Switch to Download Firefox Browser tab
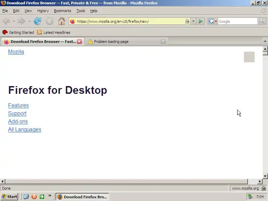 click(x=43, y=42)
